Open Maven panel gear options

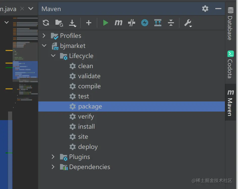coord(205,9)
